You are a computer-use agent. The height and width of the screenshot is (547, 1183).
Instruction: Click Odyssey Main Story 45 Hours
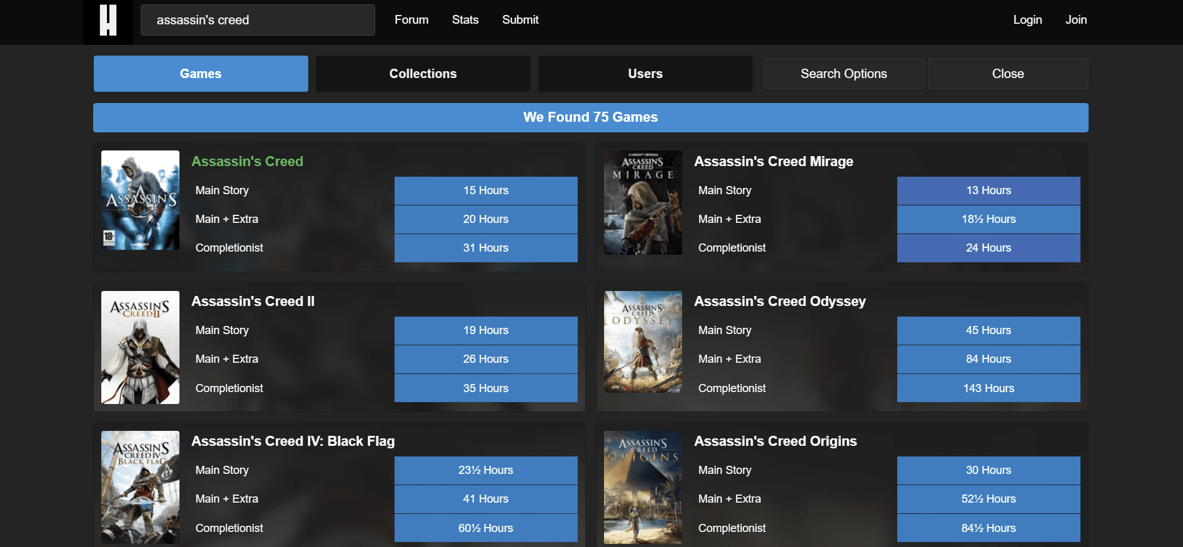(989, 330)
